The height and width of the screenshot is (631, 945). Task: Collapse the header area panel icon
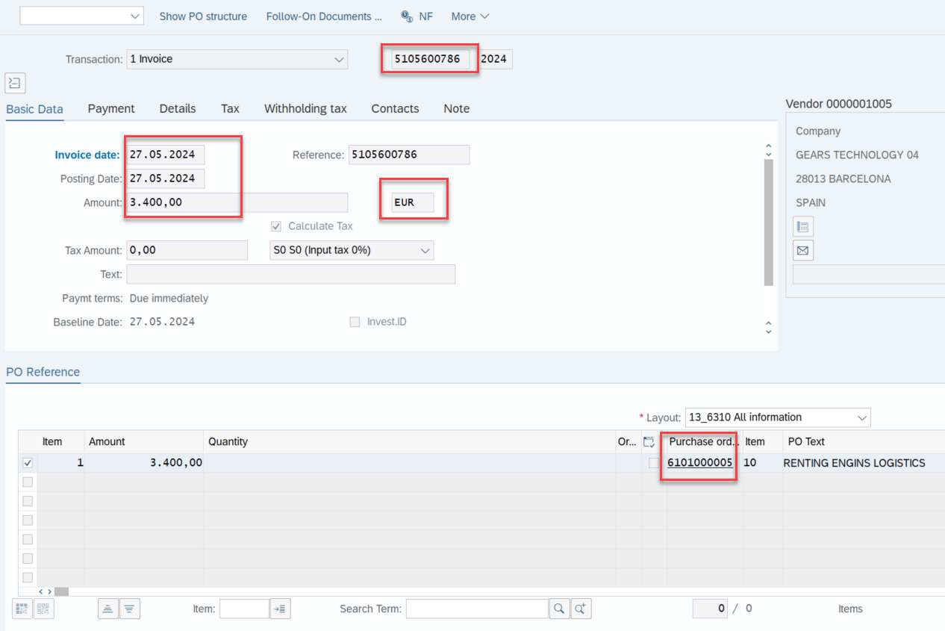click(14, 83)
